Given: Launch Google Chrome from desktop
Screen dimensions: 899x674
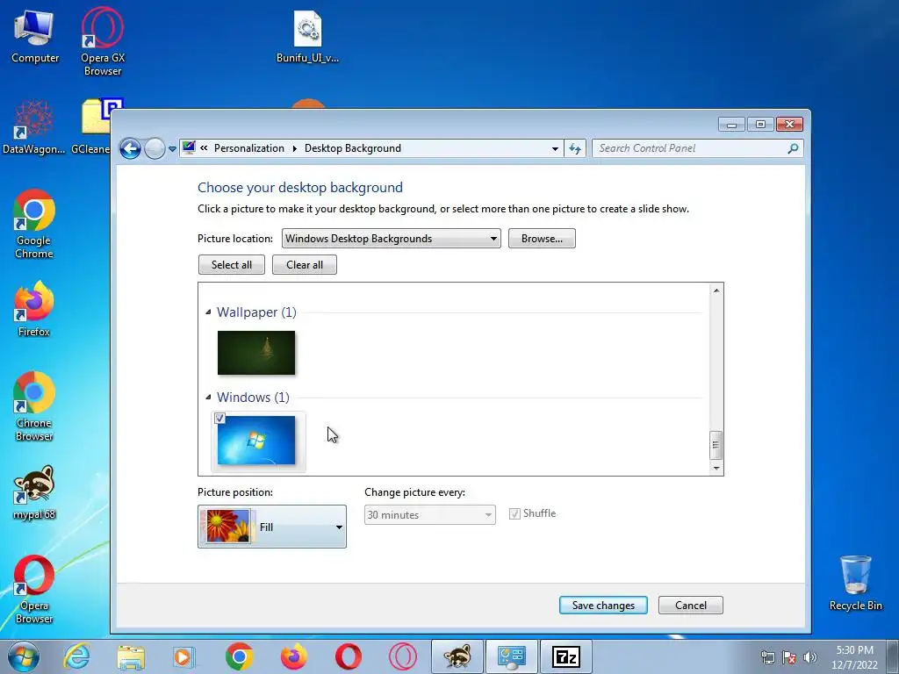Looking at the screenshot, I should (34, 224).
